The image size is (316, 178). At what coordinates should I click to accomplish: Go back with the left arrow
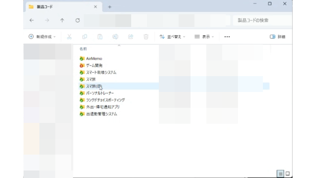coord(32,20)
